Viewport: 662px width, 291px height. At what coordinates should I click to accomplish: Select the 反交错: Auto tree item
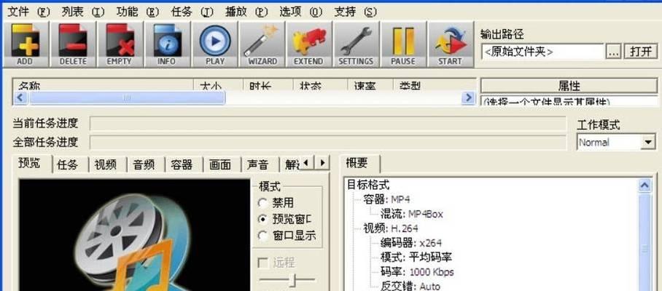[410, 286]
